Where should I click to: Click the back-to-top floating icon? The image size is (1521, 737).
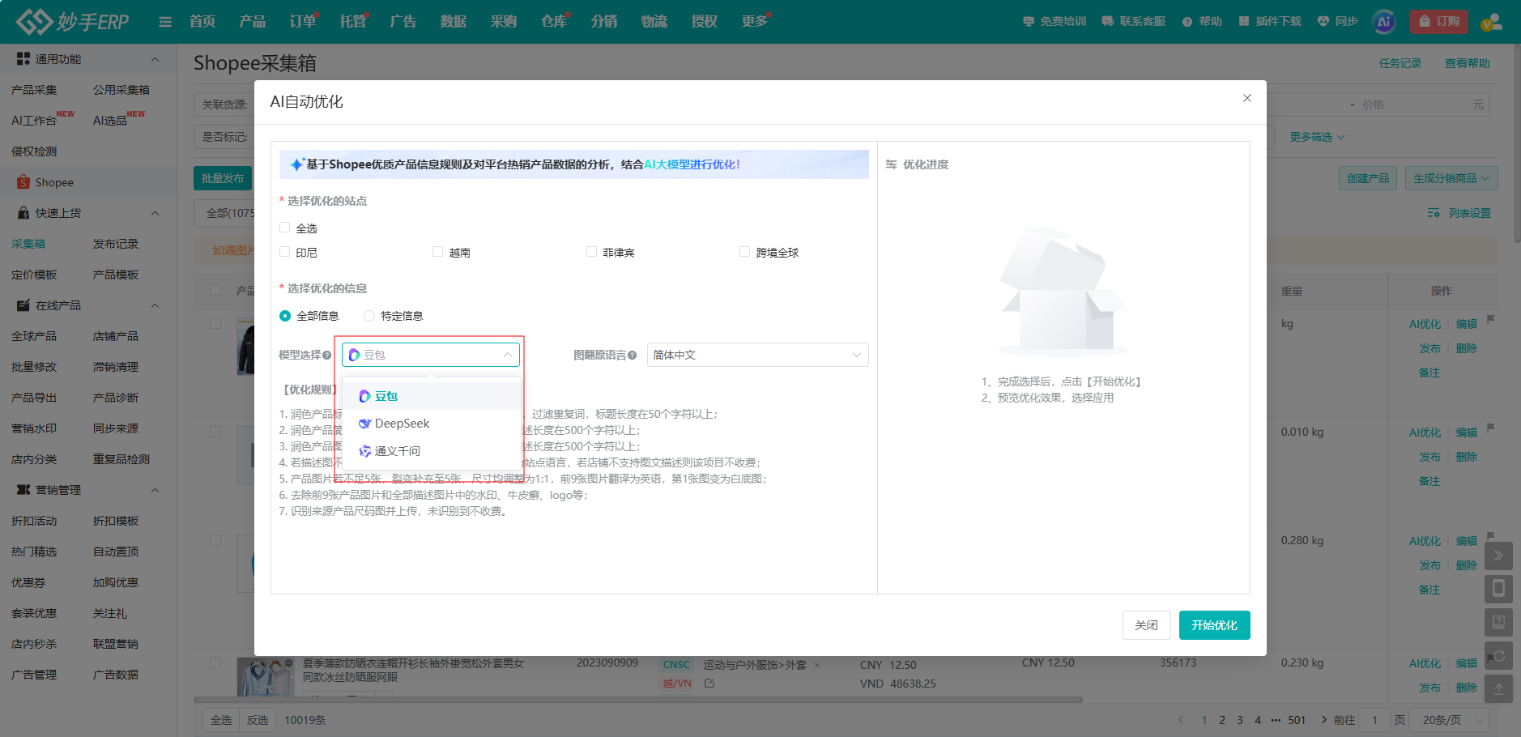pos(1498,688)
